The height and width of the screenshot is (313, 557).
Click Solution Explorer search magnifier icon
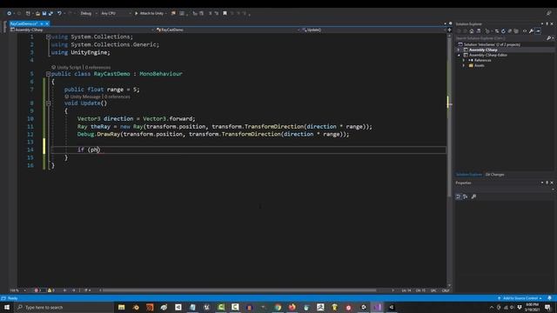click(548, 38)
